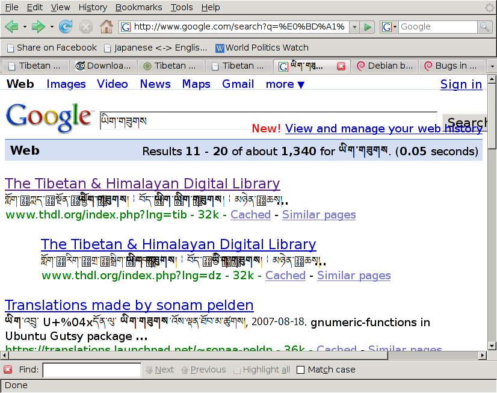Open the File menu
This screenshot has height=393, width=497.
11,7
